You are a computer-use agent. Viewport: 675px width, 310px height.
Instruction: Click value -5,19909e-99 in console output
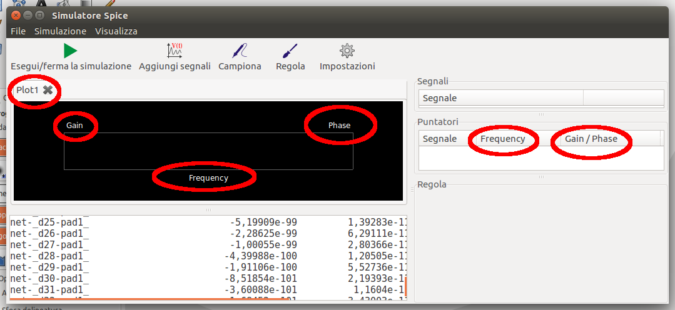point(263,222)
